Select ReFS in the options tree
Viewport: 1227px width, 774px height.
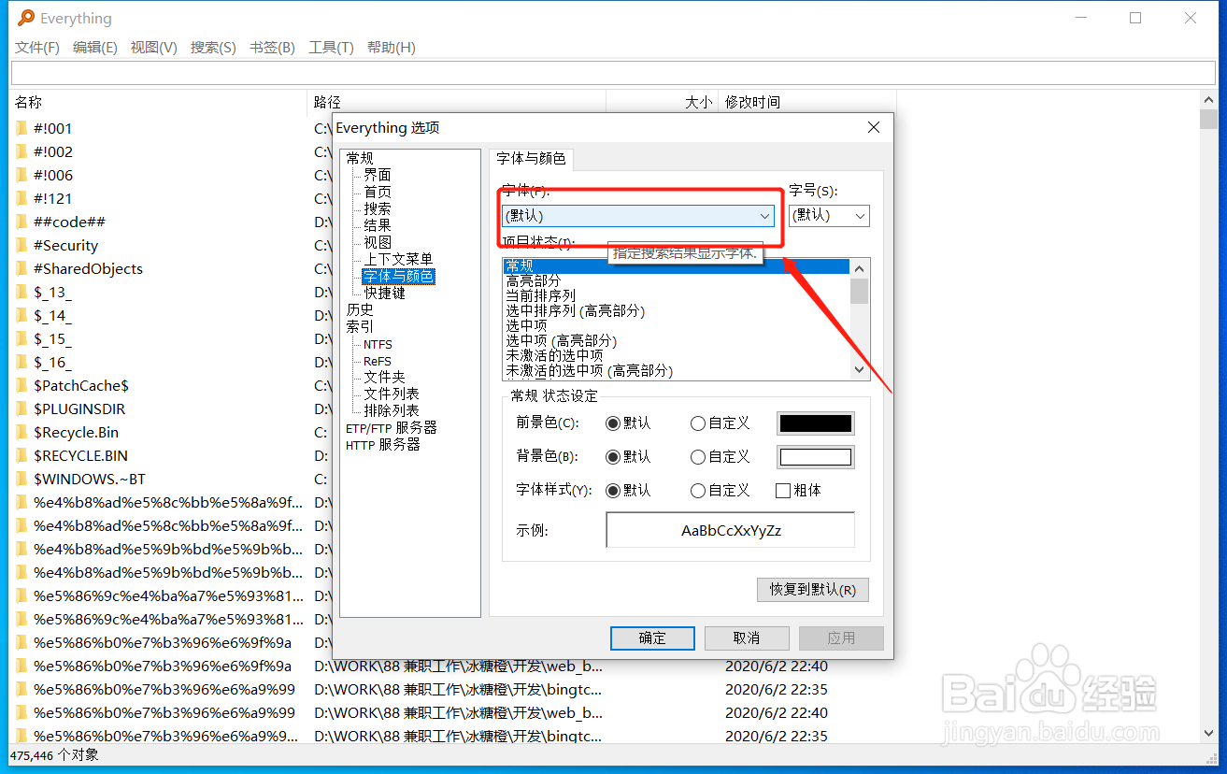click(378, 361)
